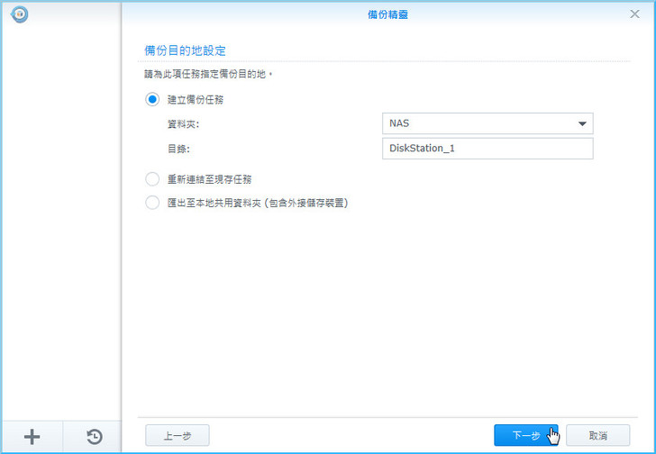Expand the 資料夾 dropdown arrow
The width and height of the screenshot is (656, 454).
click(x=580, y=124)
